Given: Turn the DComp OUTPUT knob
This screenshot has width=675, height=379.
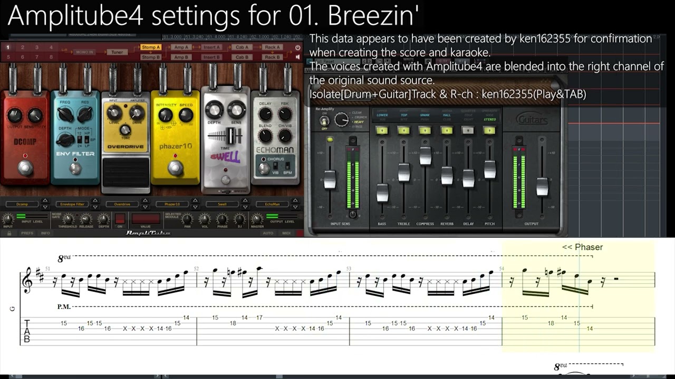Looking at the screenshot, I should [x=15, y=115].
